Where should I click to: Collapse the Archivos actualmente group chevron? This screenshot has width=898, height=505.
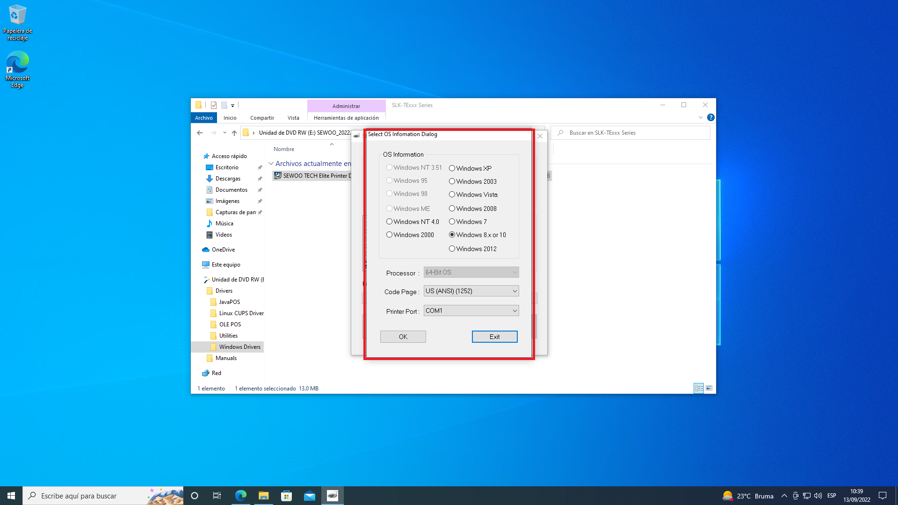(x=271, y=164)
